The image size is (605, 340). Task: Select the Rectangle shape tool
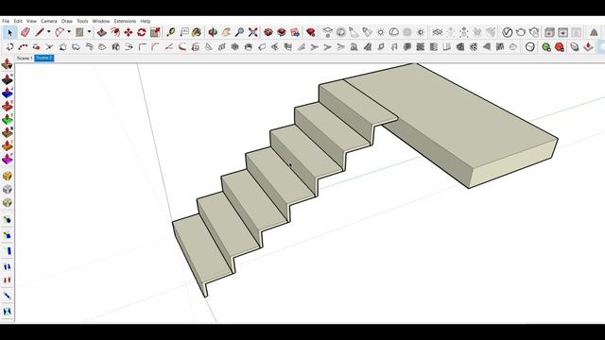click(79, 32)
